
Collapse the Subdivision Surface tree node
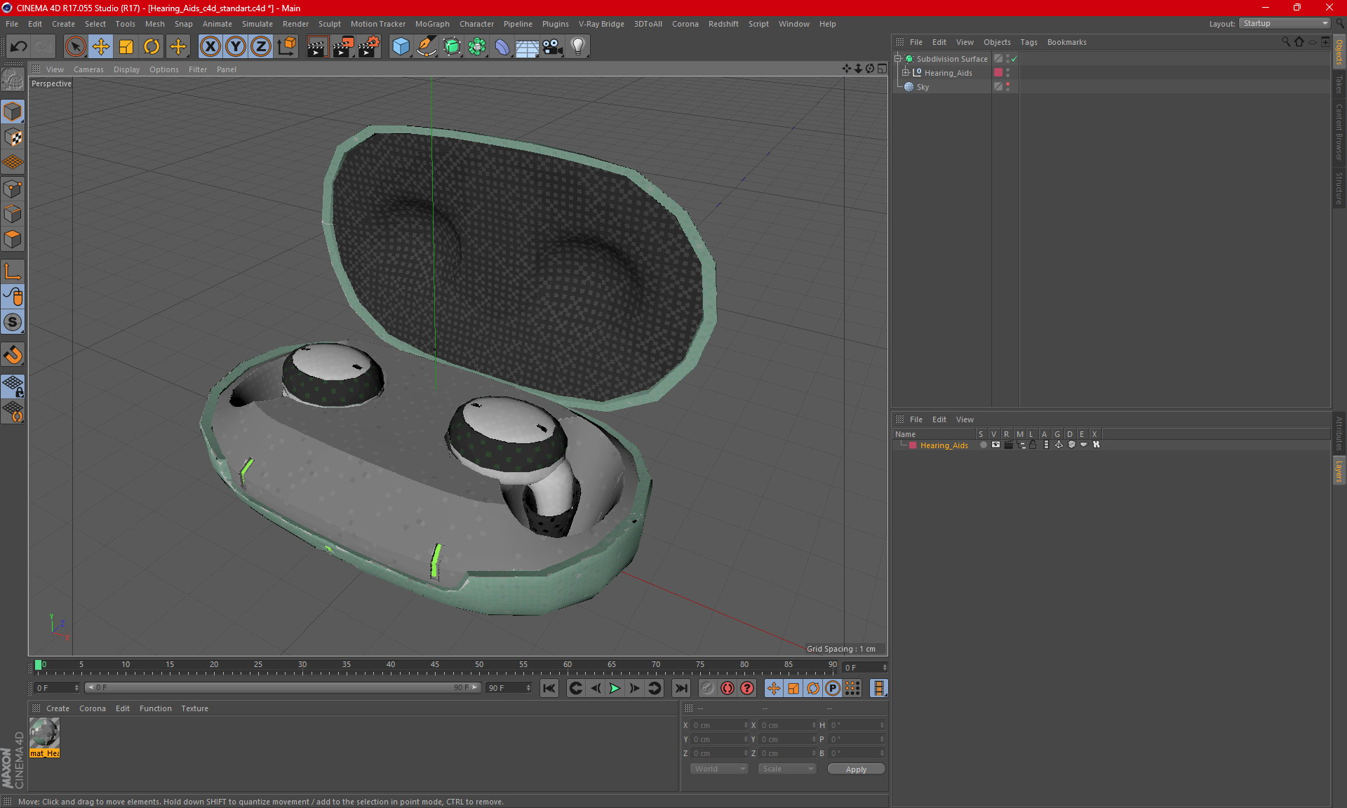pos(897,59)
